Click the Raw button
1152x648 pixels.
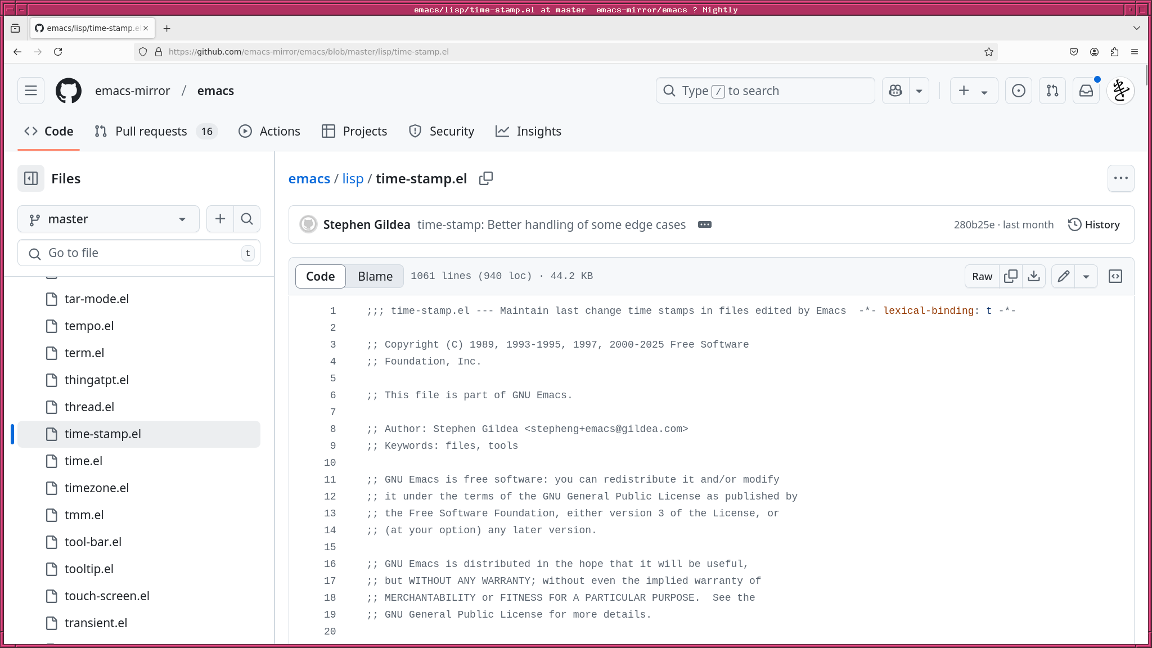[x=982, y=276]
